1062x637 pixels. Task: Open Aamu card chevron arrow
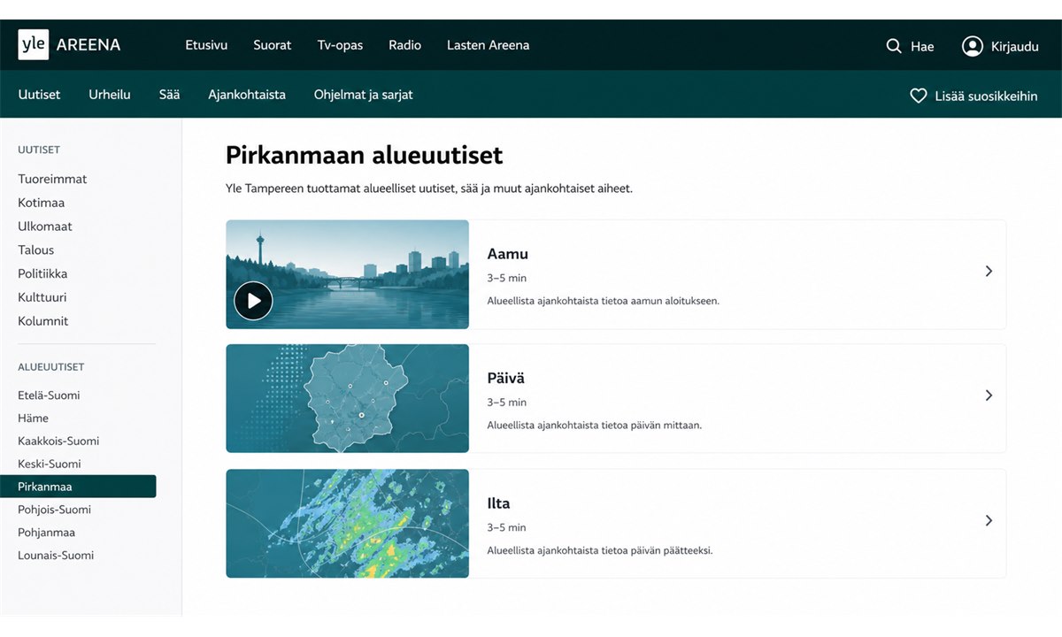pyautogui.click(x=989, y=272)
